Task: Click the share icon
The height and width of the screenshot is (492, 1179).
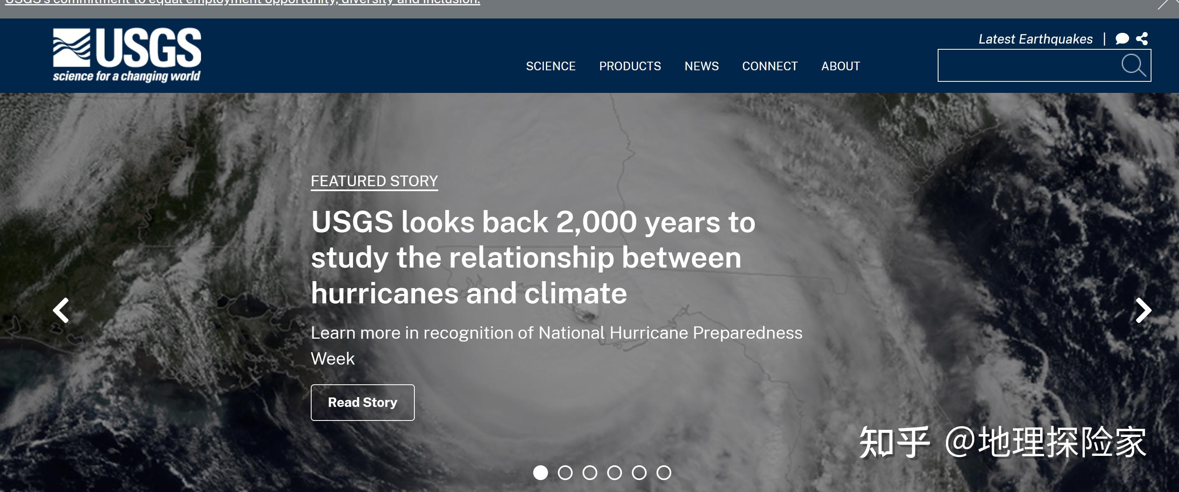Action: tap(1142, 39)
